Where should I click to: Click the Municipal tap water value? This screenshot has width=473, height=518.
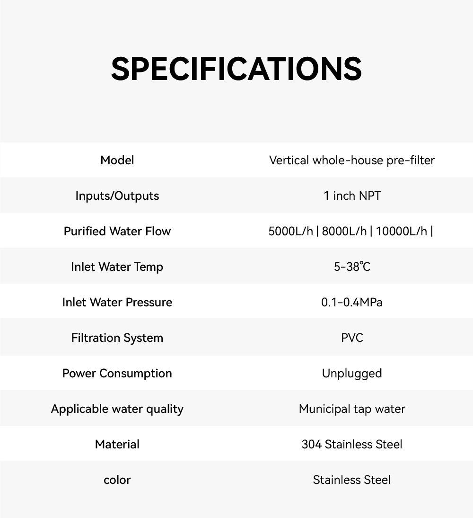[352, 409]
